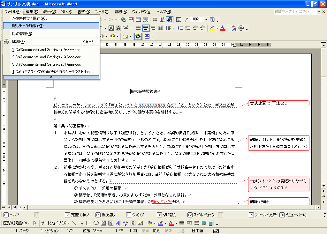Click the Insert Table icon
This screenshot has width=327, height=234.
point(139,20)
